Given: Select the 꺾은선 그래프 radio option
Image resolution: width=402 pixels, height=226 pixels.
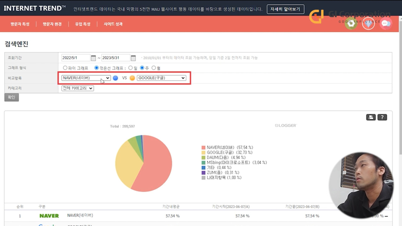Looking at the screenshot, I should 96,68.
